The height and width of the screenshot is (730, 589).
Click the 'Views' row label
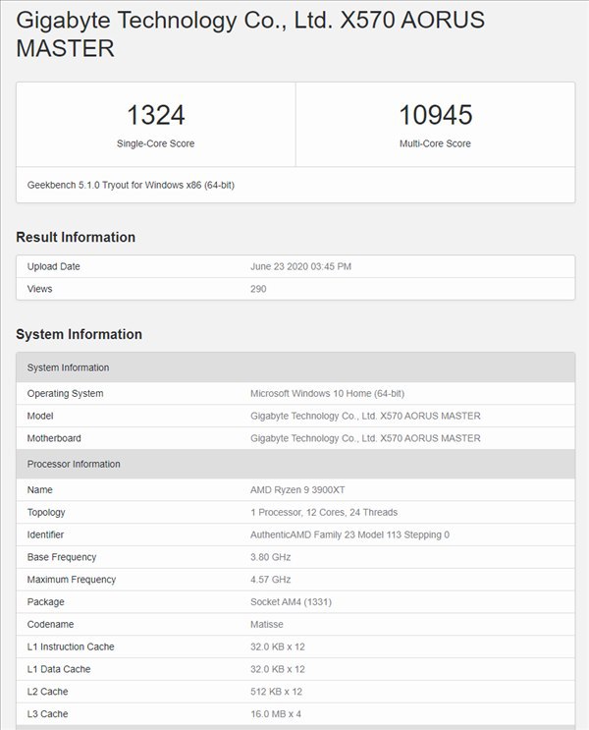tap(39, 289)
